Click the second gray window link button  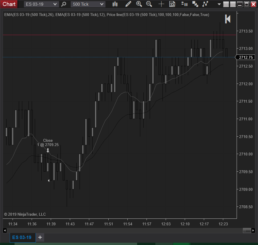click(233, 4)
